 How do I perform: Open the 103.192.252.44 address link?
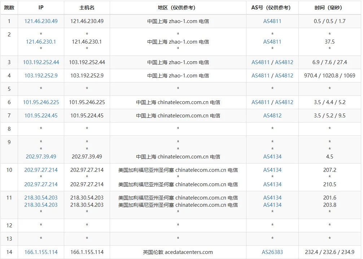coord(41,62)
